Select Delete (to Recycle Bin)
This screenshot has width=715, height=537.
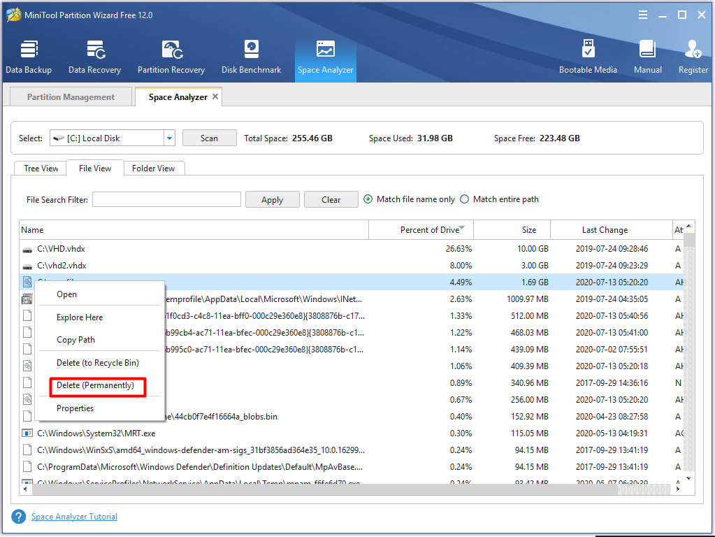pyautogui.click(x=98, y=363)
